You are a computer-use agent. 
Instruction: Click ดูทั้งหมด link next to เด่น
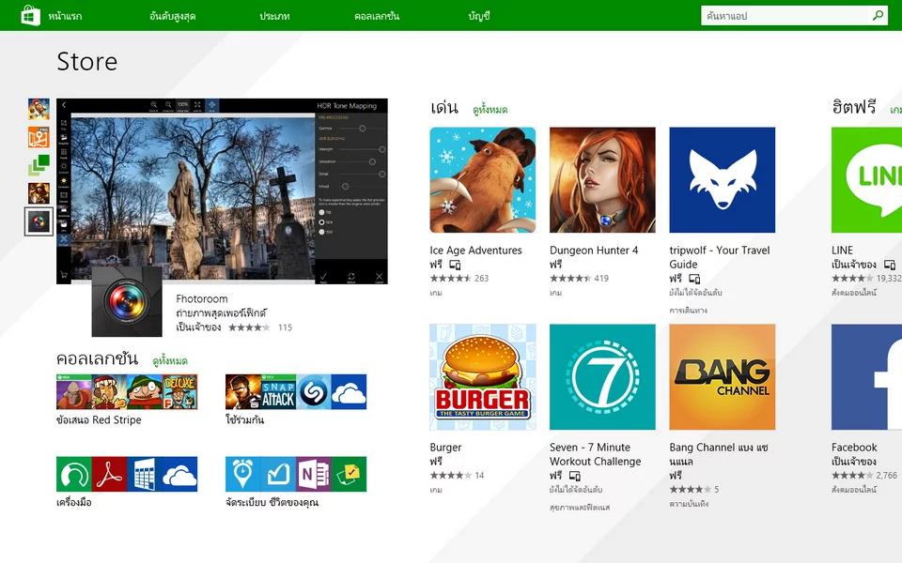490,109
